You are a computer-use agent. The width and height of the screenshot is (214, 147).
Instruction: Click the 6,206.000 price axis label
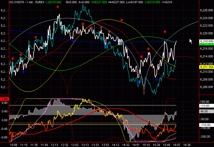pyautogui.click(x=206, y=87)
